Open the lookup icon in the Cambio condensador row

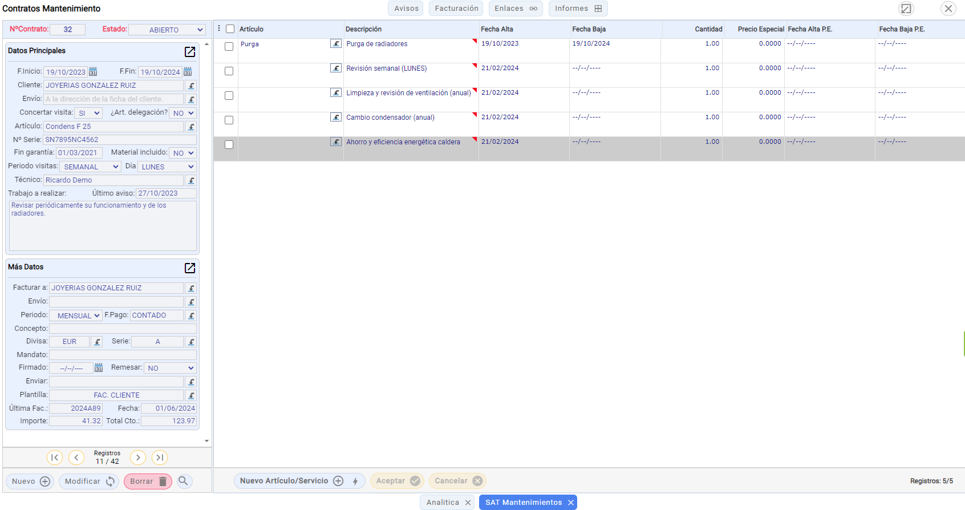336,117
